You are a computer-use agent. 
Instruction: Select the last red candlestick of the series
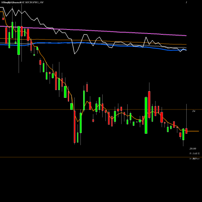point(186,131)
